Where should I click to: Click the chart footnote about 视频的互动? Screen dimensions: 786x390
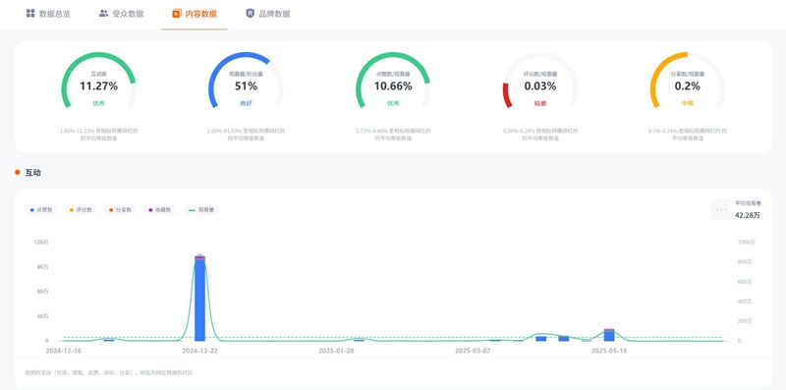point(109,373)
